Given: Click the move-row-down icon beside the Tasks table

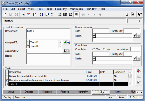Looking at the screenshot, I should point(139,77).
